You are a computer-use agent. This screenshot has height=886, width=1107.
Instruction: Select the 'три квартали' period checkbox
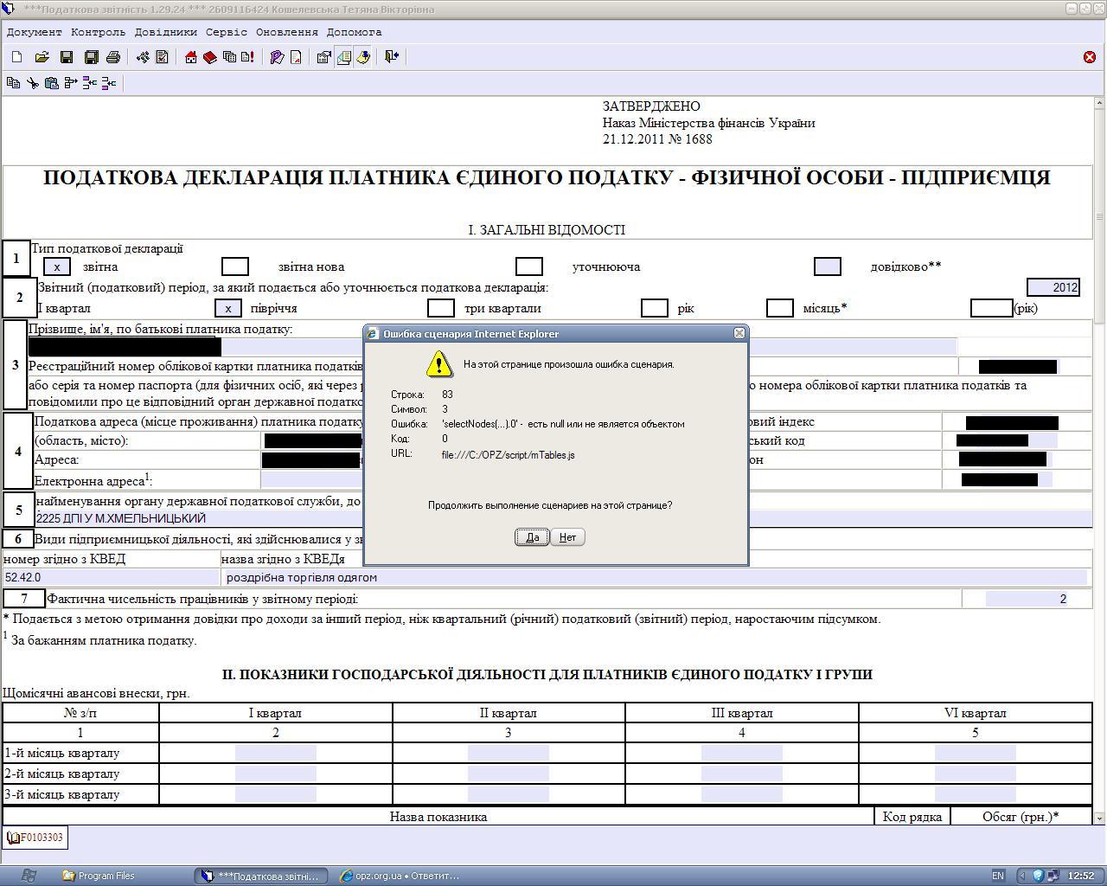(x=441, y=308)
